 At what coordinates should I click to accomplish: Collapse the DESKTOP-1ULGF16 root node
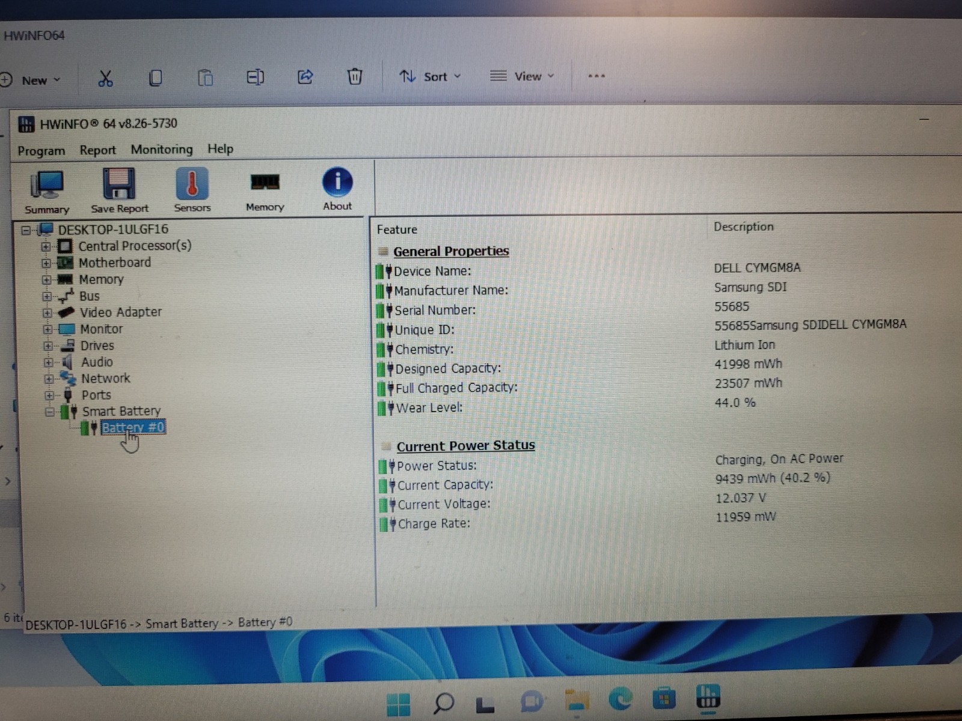[x=26, y=230]
